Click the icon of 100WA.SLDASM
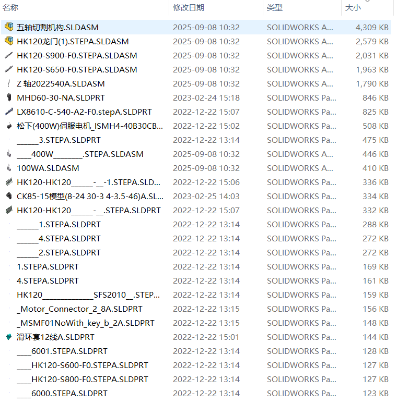 [x=9, y=168]
